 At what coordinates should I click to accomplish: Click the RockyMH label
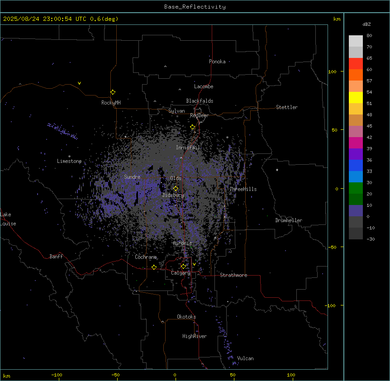(x=111, y=103)
